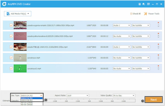The height and width of the screenshot is (106, 165).
Task: Select the yunyinyue.mp4 thumbnail
Action: coord(20,58)
